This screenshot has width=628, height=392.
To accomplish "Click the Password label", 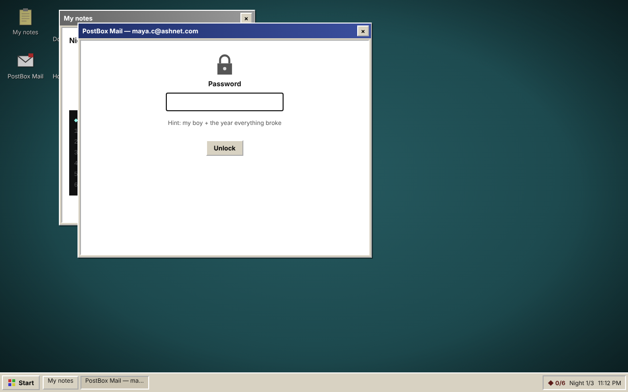I will [225, 84].
